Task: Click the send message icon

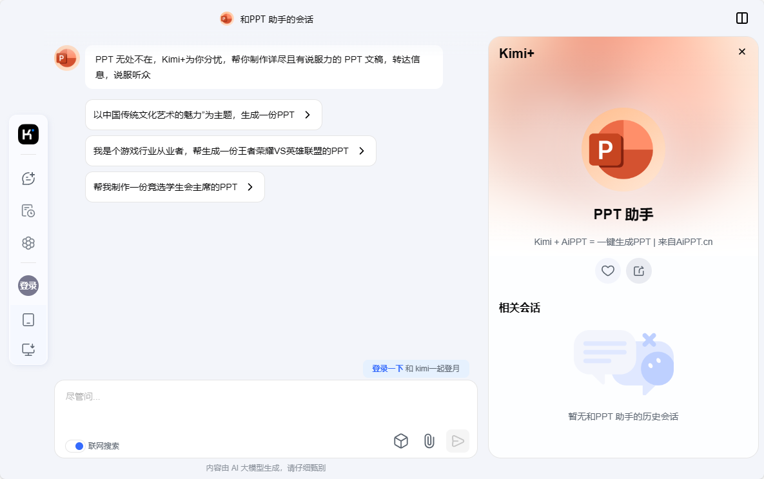Action: (x=458, y=441)
